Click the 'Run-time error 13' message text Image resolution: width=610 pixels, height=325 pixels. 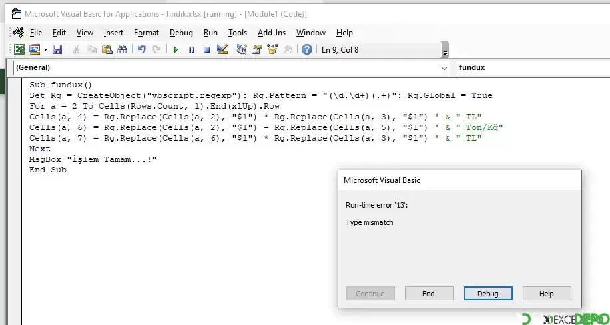pos(376,205)
